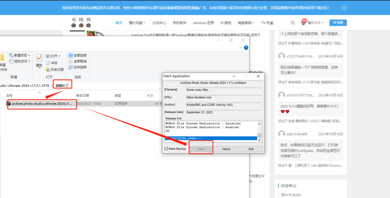The image size is (390, 198).
Task: Click Explorer help question mark icon
Action: 246,48
